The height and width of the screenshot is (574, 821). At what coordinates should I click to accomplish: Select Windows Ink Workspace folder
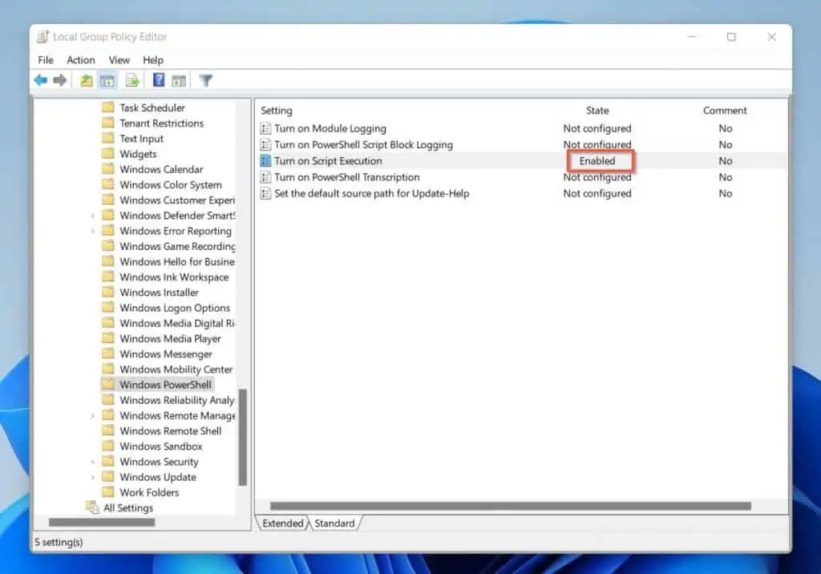174,277
